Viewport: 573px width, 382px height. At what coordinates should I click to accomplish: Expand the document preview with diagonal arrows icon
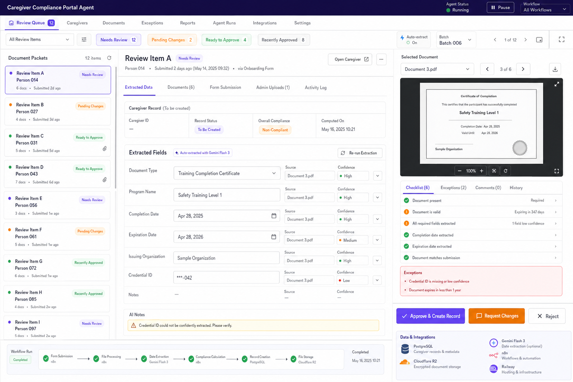tap(557, 84)
